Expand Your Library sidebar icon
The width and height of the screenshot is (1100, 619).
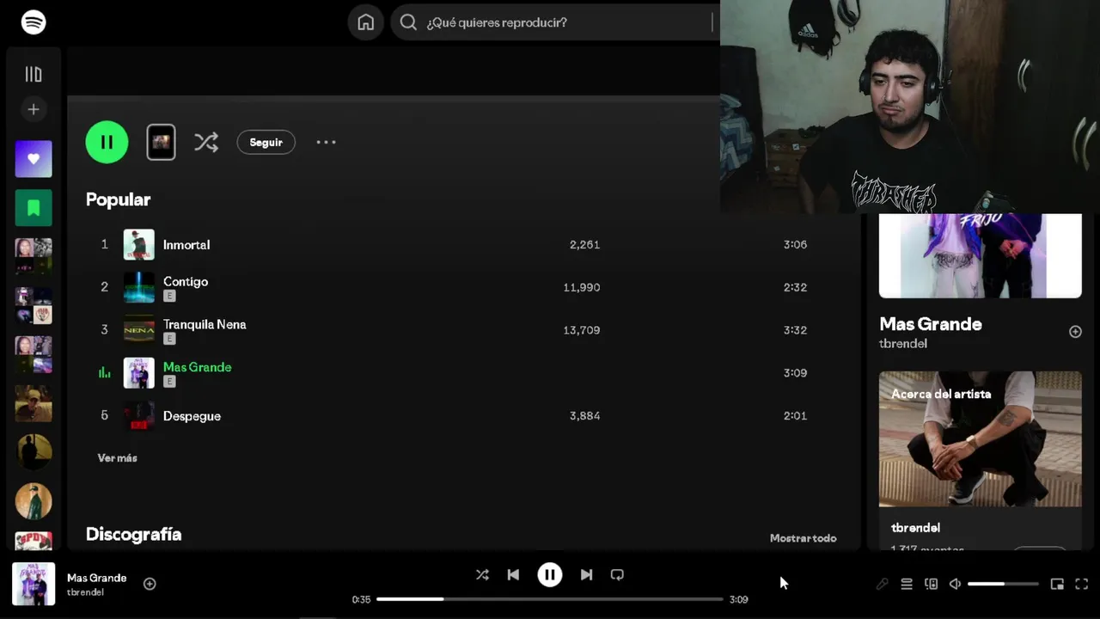tap(34, 75)
